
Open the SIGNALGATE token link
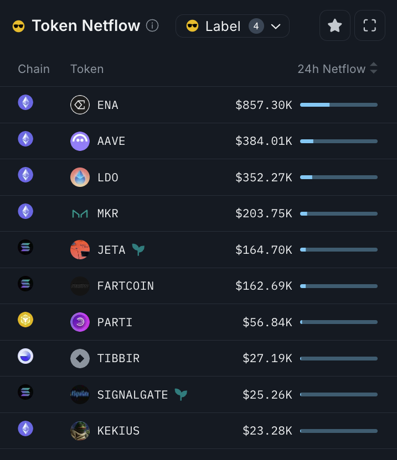(x=132, y=395)
